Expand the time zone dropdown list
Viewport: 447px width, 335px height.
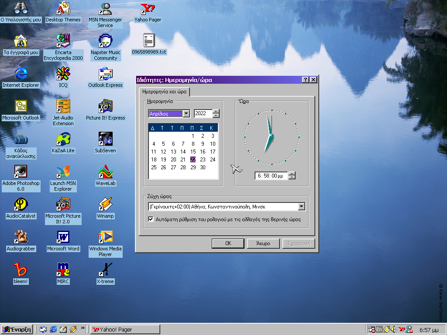(x=302, y=207)
